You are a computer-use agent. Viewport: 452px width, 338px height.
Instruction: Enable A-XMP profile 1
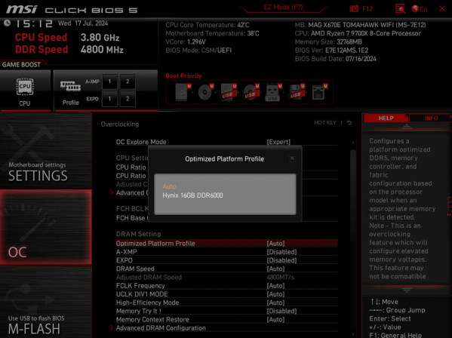110,81
